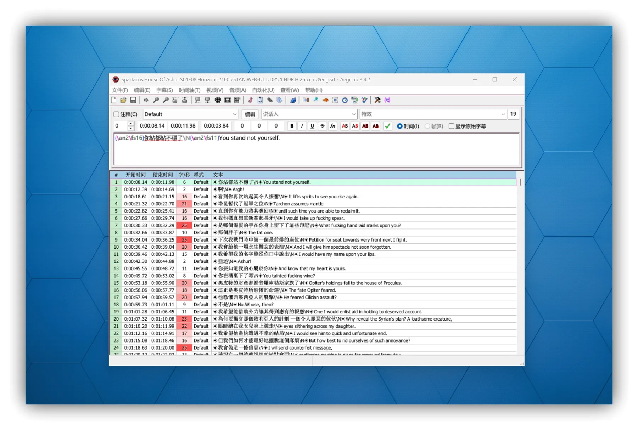Commit the line with green checkmark

tap(387, 126)
